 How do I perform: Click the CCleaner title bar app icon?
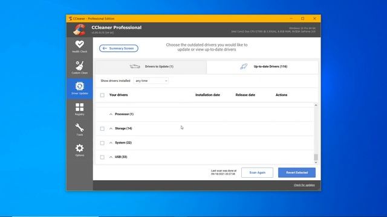coord(70,19)
